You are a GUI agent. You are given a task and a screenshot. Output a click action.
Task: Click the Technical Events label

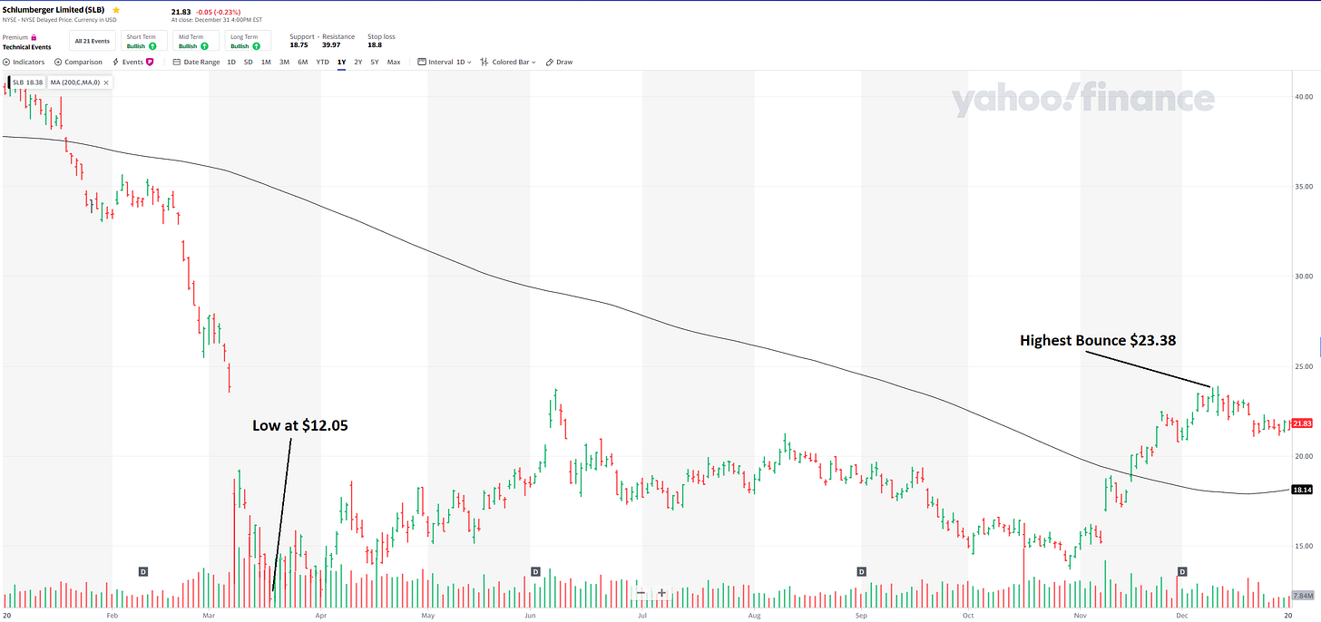click(27, 46)
